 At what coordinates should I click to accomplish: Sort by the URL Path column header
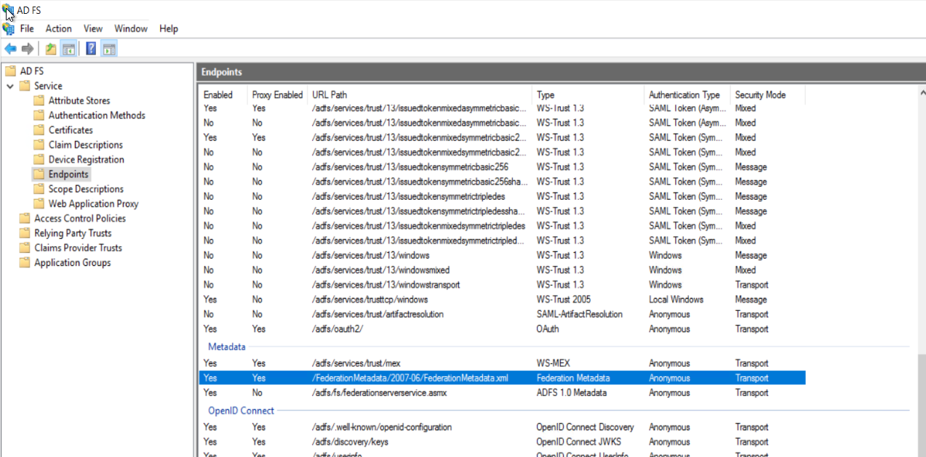pos(420,94)
